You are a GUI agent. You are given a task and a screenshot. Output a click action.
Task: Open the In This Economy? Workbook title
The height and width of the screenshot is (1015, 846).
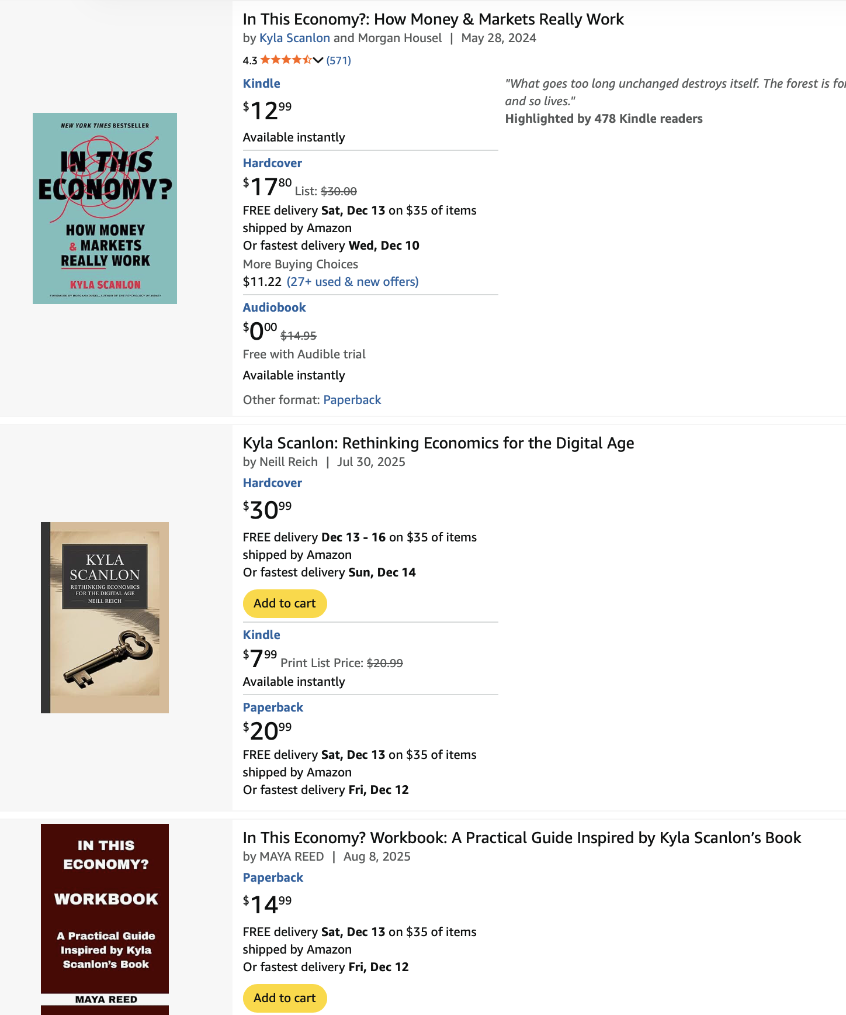522,838
